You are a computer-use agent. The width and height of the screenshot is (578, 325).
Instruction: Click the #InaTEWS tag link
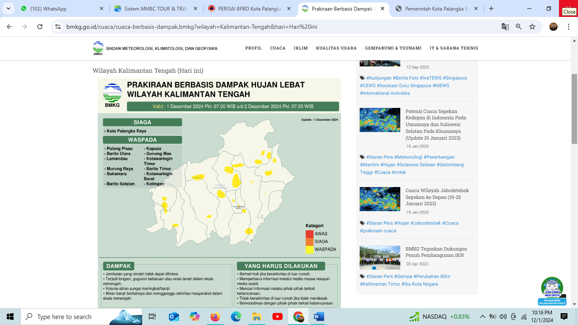click(430, 78)
